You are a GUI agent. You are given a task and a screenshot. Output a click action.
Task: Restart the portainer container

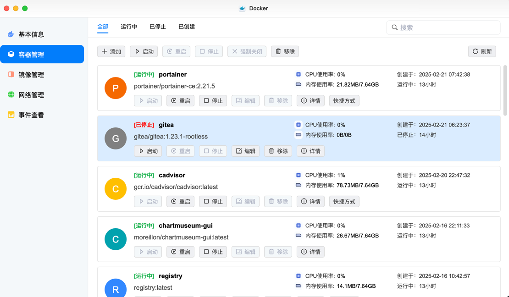tap(181, 101)
